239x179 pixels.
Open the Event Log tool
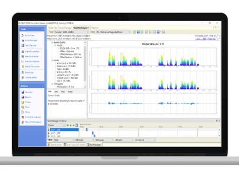pos(29,73)
